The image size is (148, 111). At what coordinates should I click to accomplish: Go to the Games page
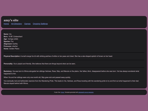(27, 24)
